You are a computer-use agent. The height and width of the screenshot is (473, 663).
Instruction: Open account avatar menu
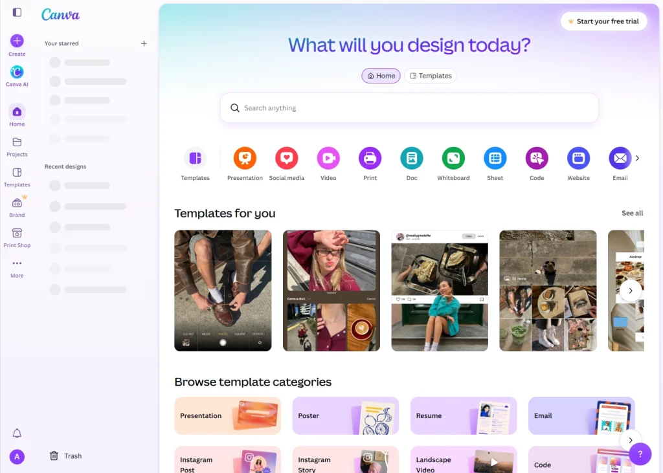pos(17,457)
